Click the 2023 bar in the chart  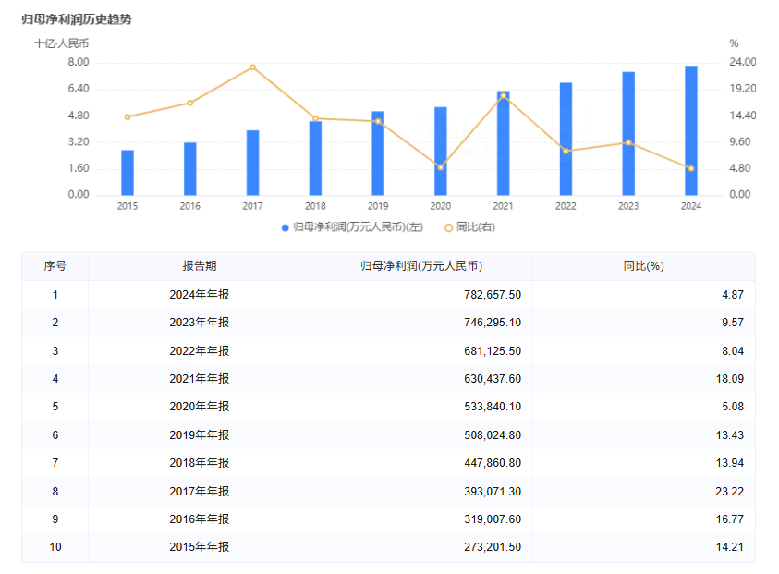[628, 134]
